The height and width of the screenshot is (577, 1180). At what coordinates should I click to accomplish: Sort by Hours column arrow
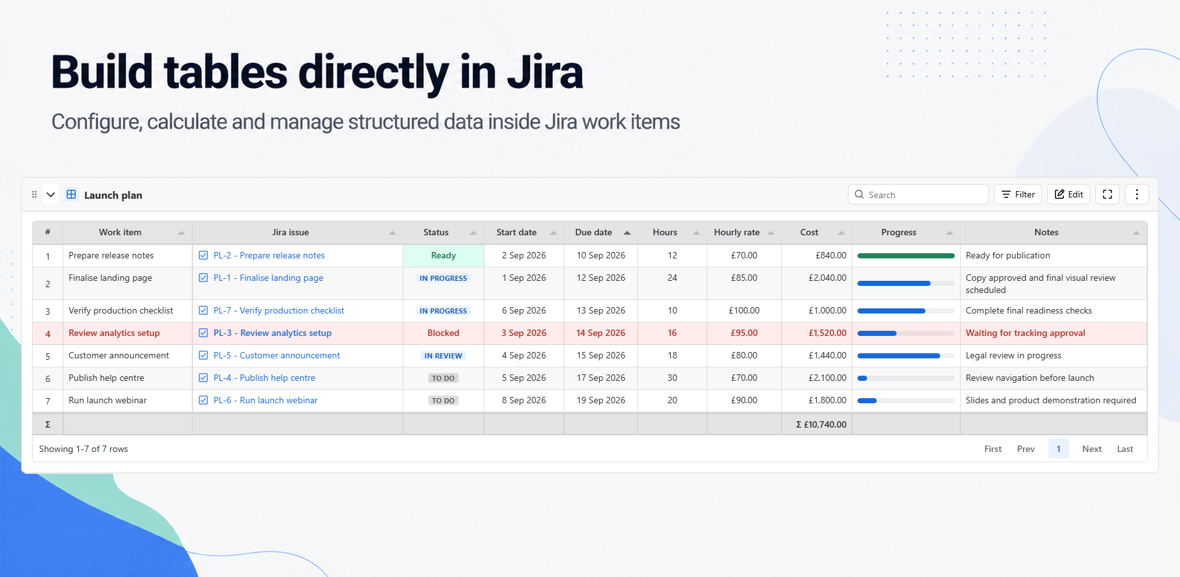(696, 233)
